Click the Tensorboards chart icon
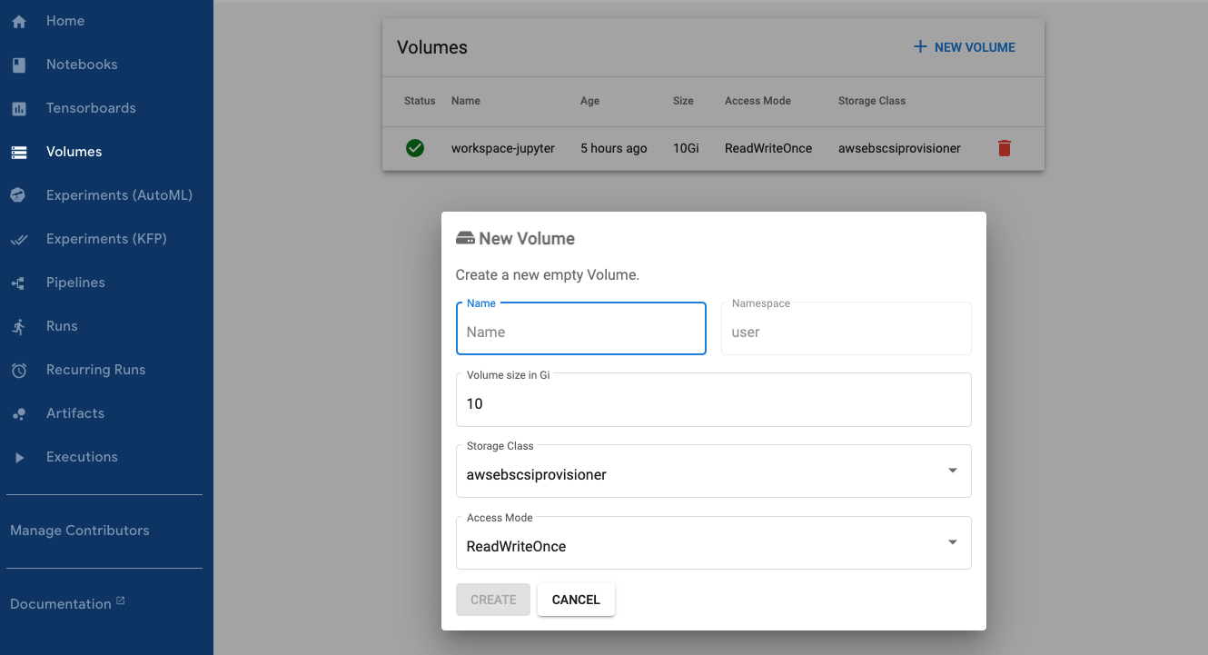The image size is (1208, 655). (x=19, y=108)
